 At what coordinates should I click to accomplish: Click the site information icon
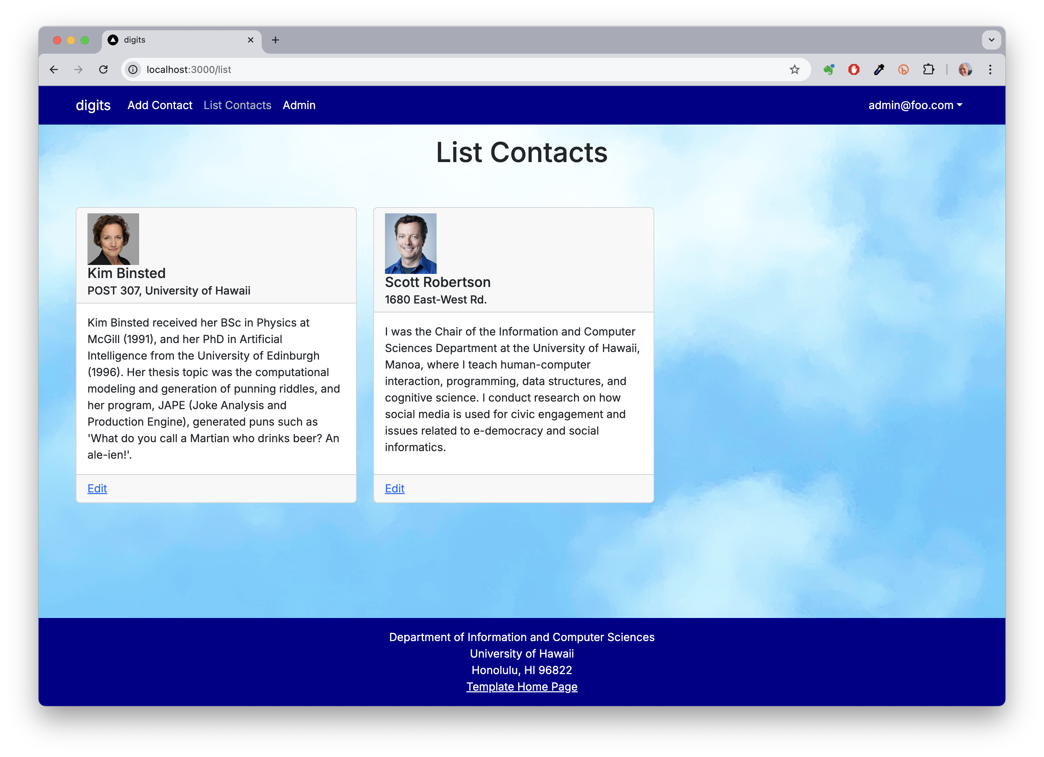133,70
